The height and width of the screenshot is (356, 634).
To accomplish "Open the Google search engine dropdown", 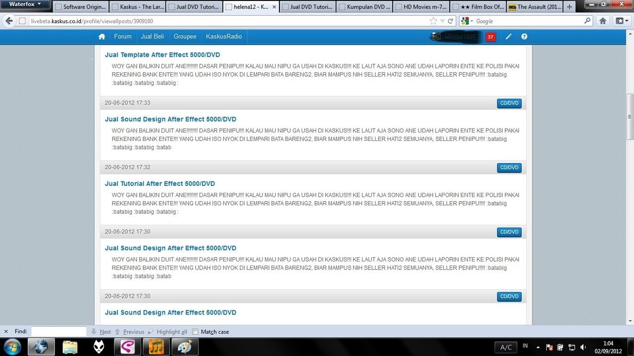I will click(x=467, y=21).
